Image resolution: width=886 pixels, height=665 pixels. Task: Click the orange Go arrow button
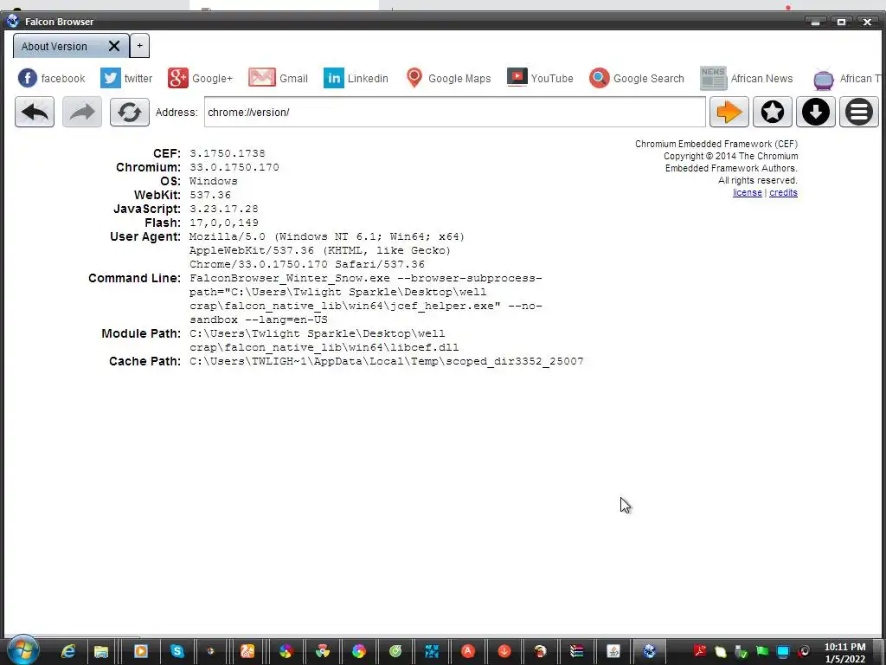729,112
